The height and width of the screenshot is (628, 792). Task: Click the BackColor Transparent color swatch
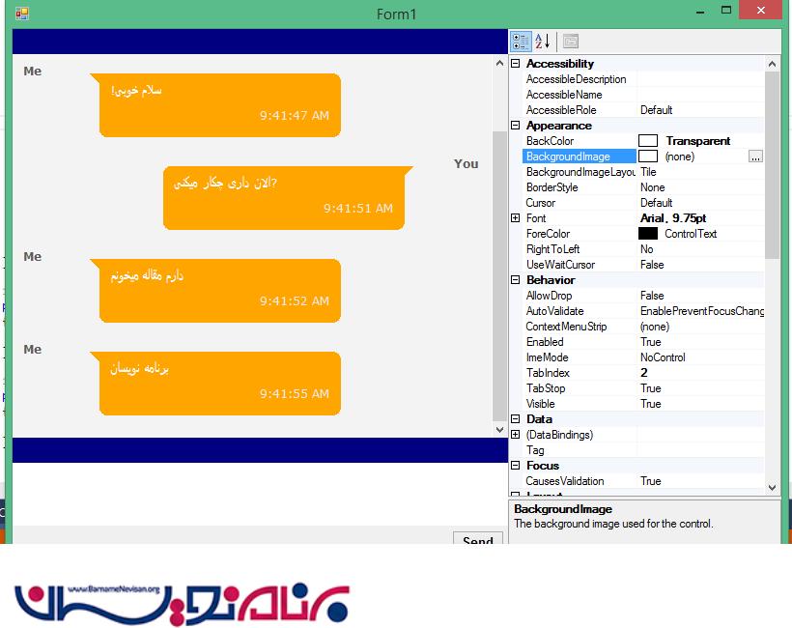(648, 141)
